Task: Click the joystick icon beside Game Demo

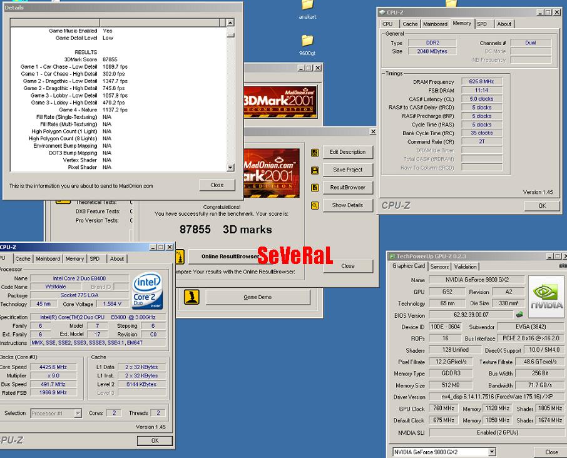Action: coord(192,297)
